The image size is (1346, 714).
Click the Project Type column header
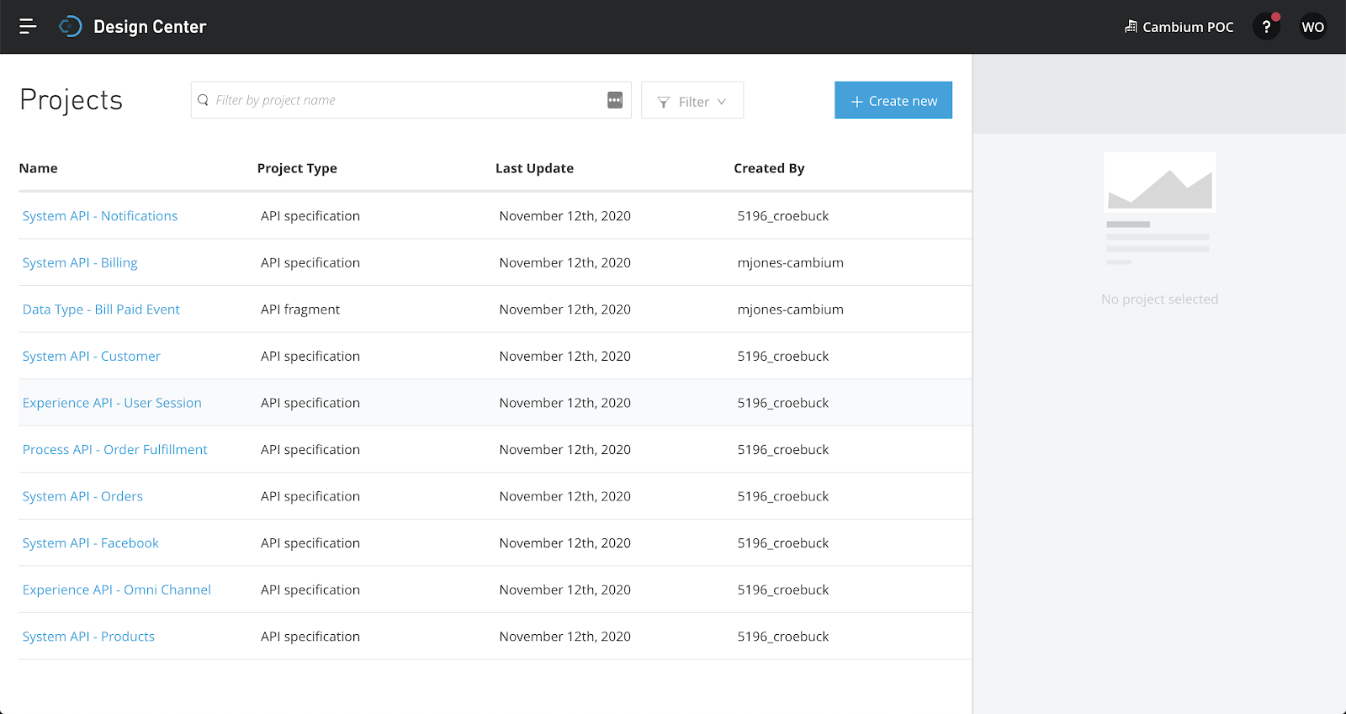(297, 168)
